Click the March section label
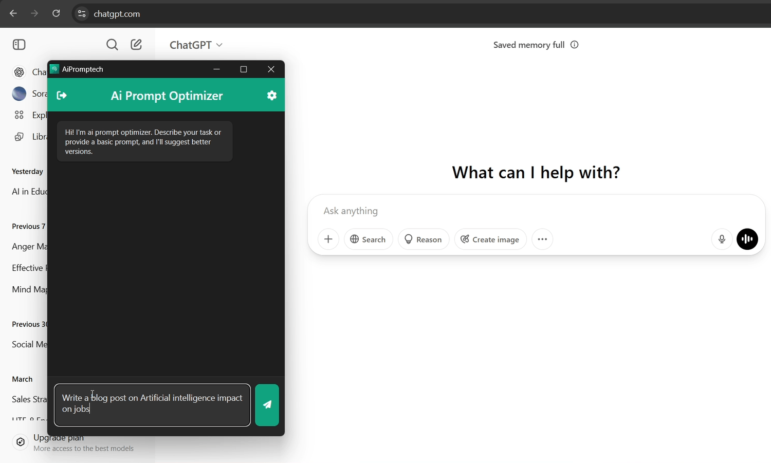 tap(22, 379)
